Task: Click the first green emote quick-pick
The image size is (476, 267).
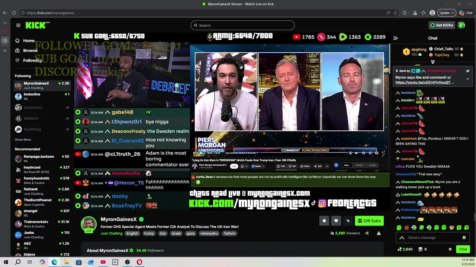Action: (x=399, y=227)
